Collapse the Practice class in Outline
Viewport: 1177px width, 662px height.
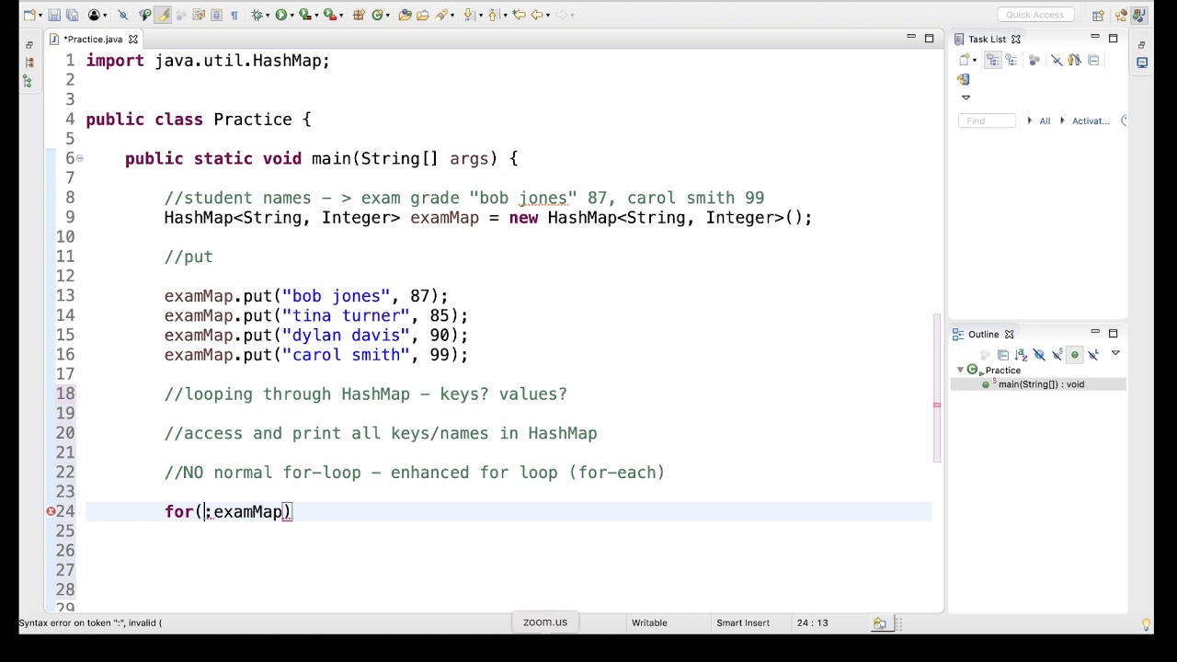click(x=960, y=371)
